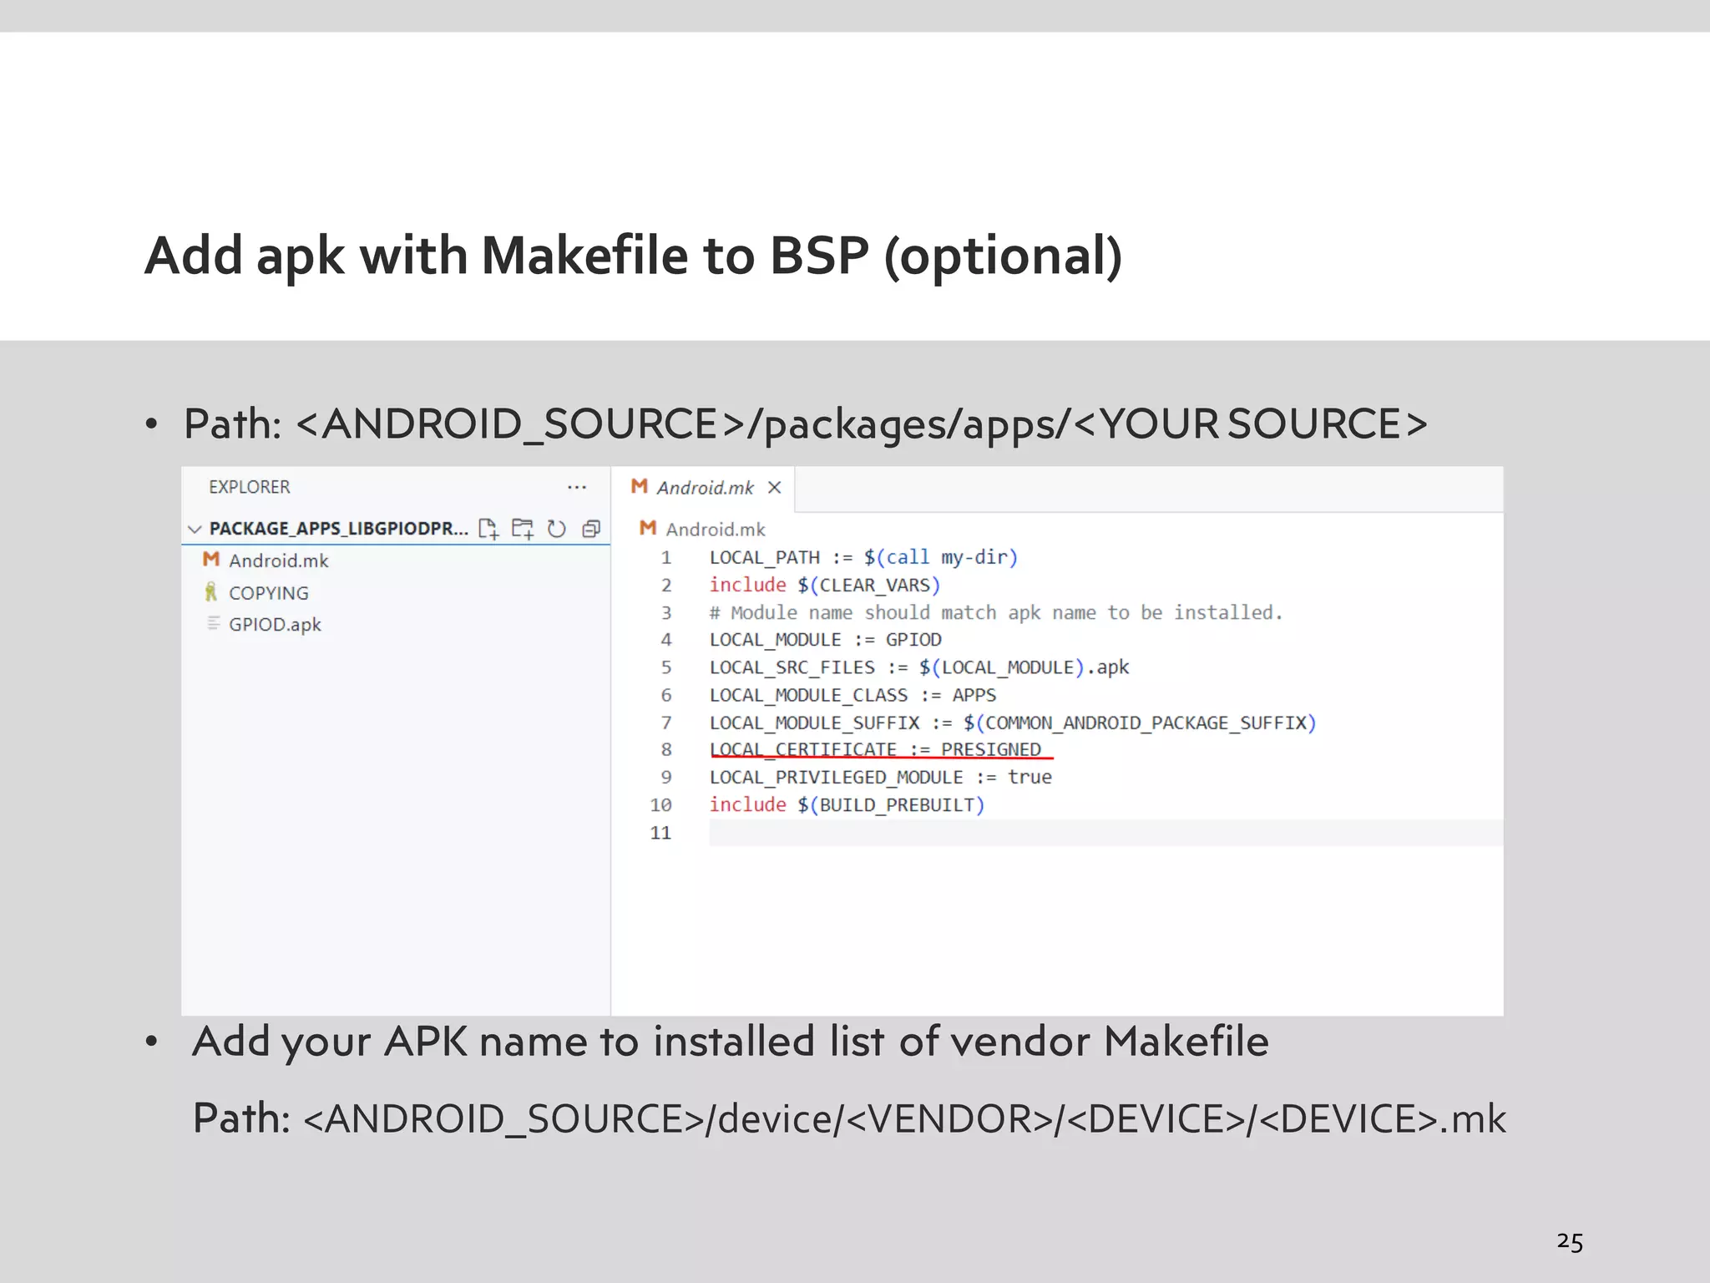Click the M icon on the Android.mk tab

coord(640,486)
